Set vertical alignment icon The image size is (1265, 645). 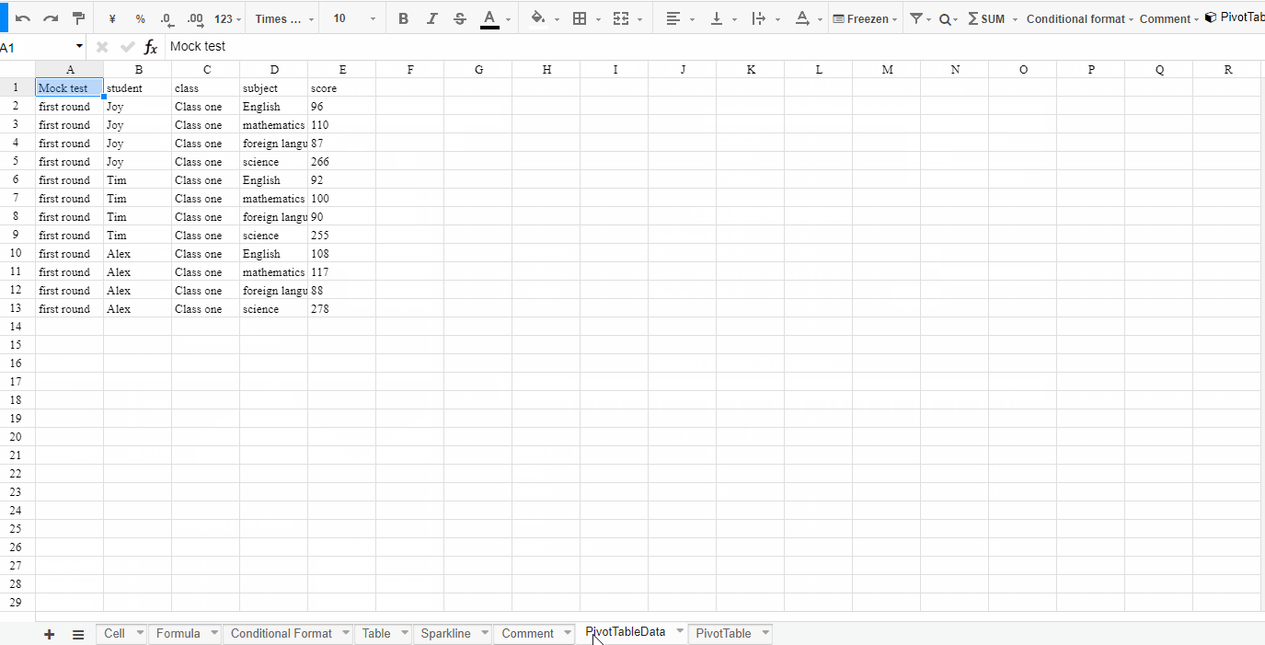717,18
